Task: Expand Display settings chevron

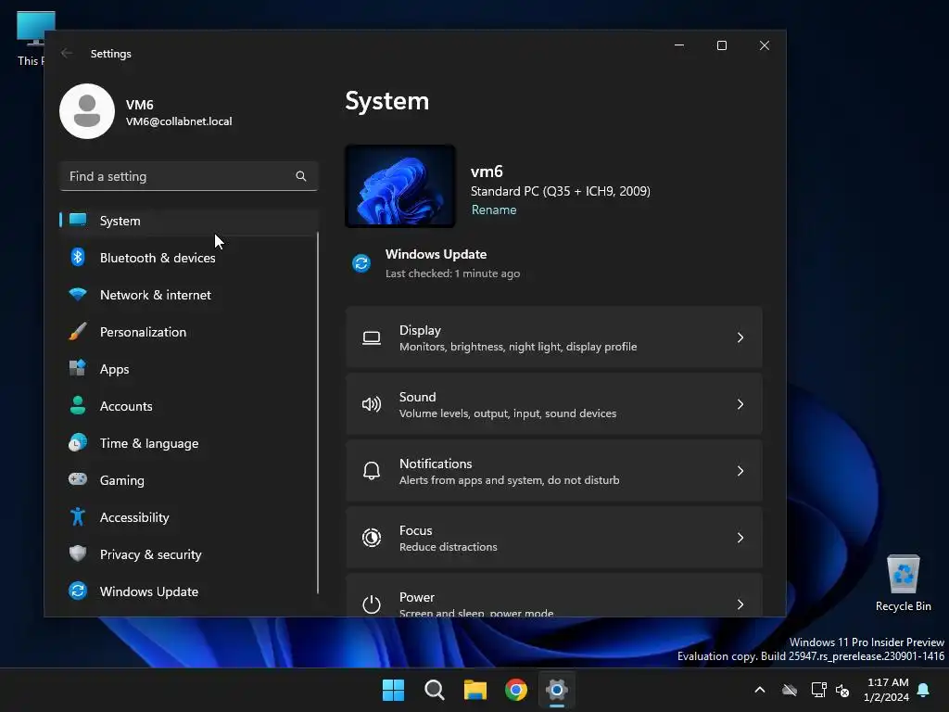Action: click(740, 337)
